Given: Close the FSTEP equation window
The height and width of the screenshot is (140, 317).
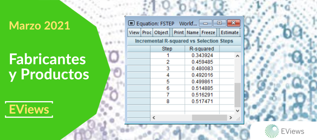Looking at the screenshot, I should [233, 23].
